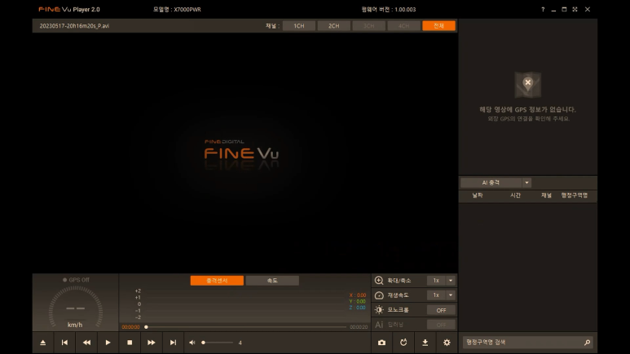Click the total duration 00:00:20
Image resolution: width=630 pixels, height=354 pixels.
pyautogui.click(x=359, y=327)
